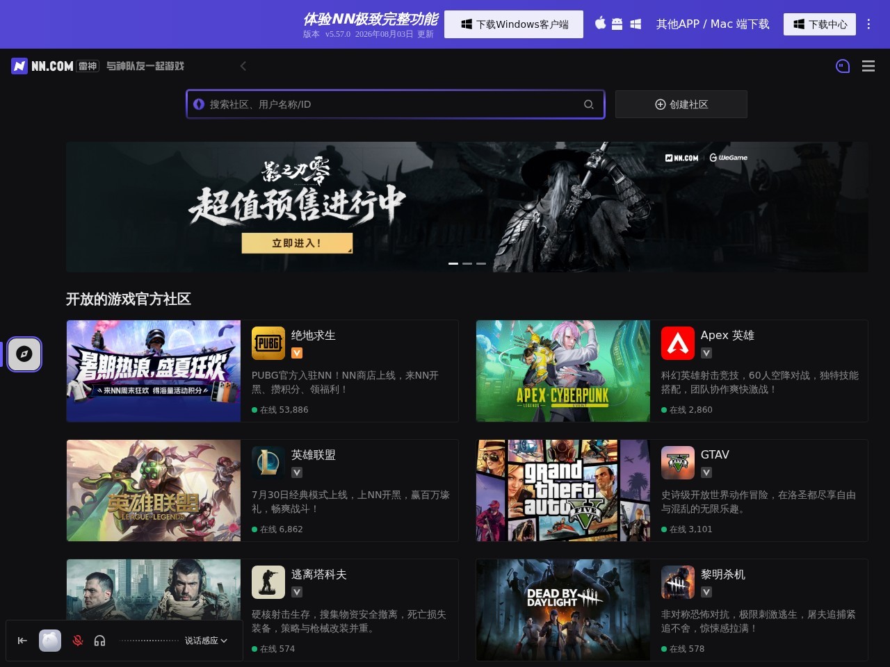Click 在线 2,860 status text
The height and width of the screenshot is (667, 890).
[x=687, y=410]
